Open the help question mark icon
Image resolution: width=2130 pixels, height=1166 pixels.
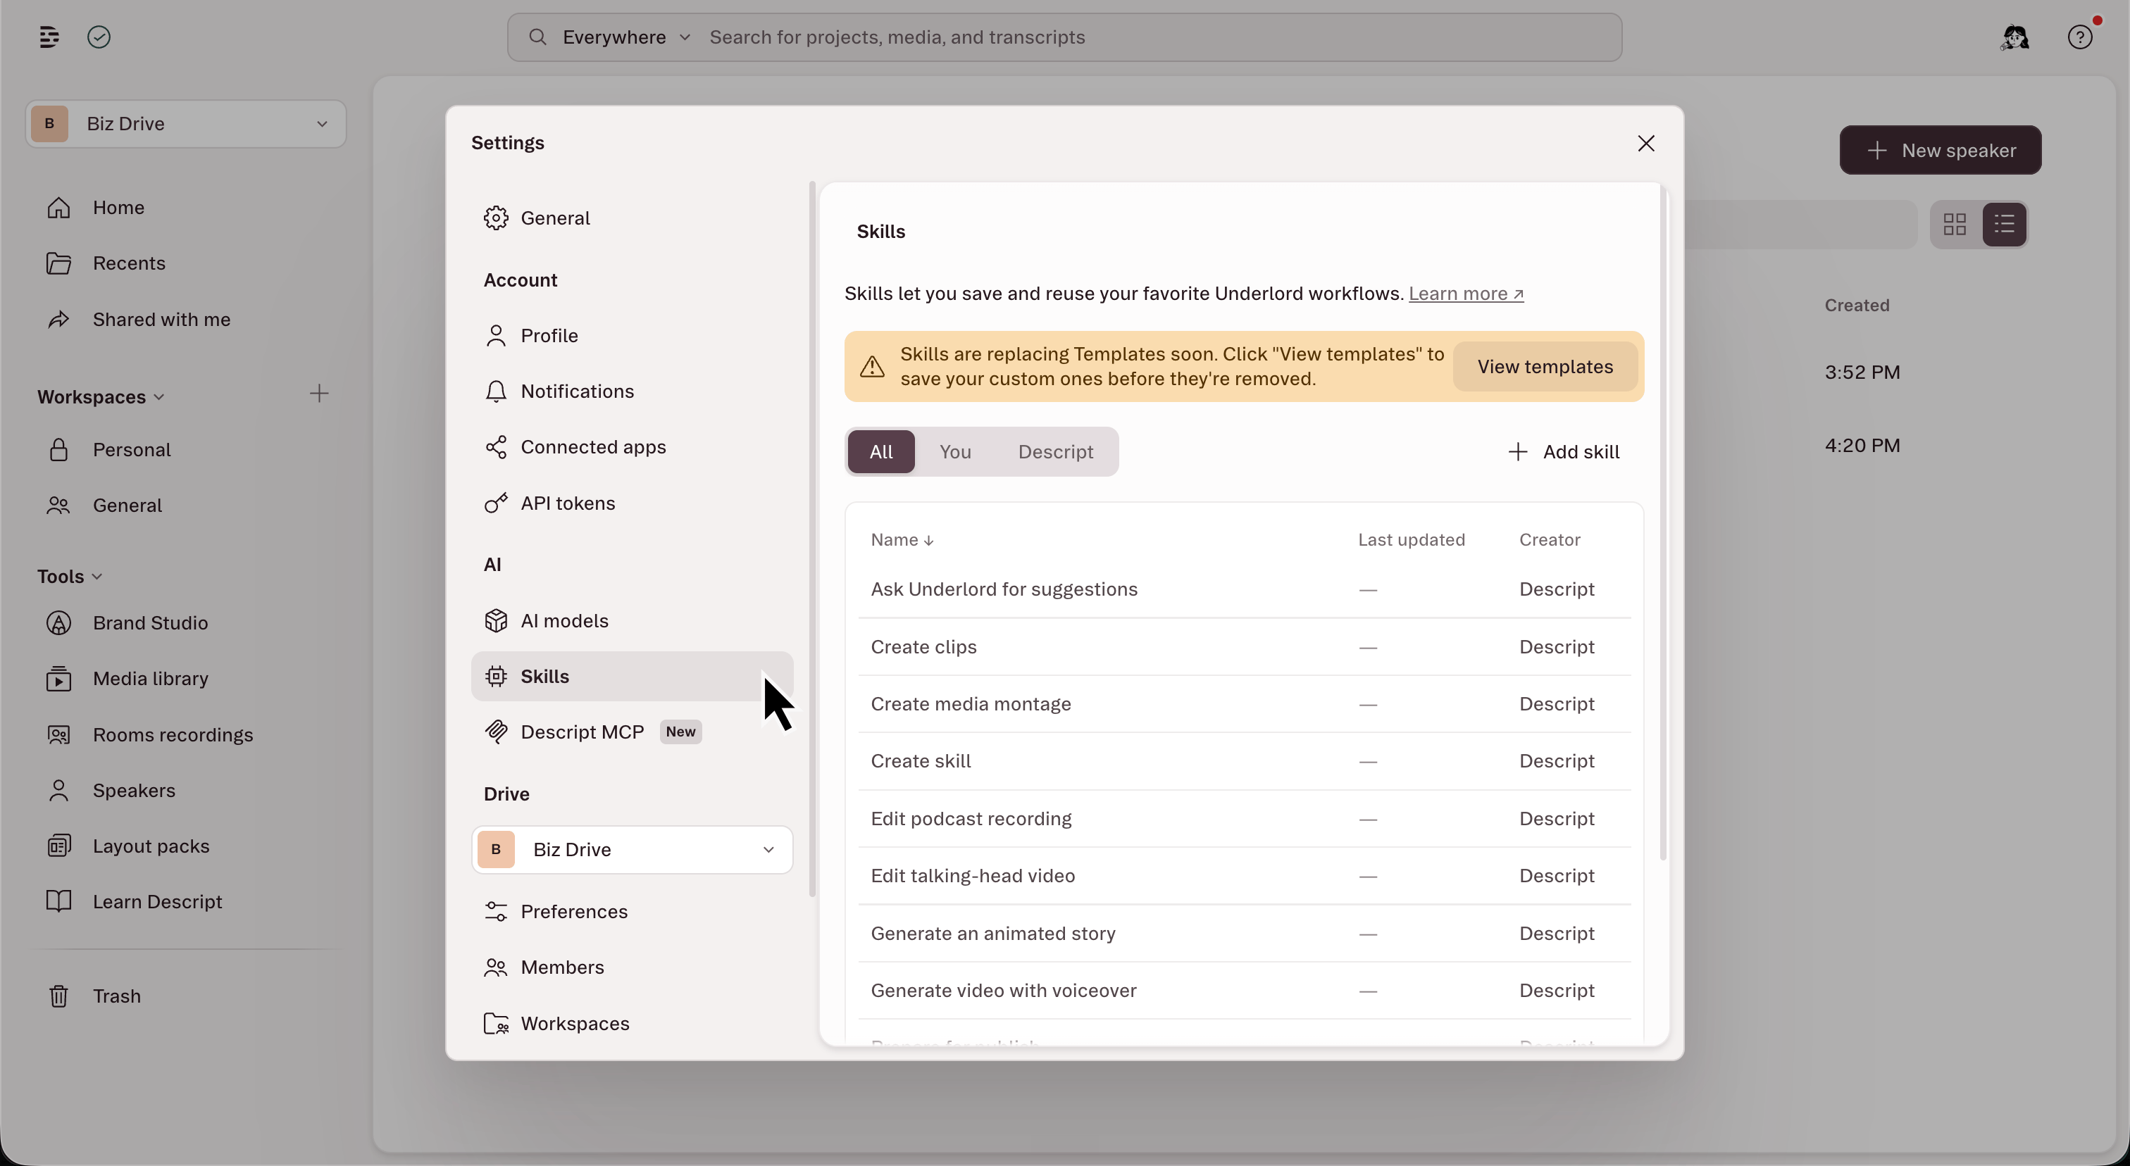[2081, 37]
